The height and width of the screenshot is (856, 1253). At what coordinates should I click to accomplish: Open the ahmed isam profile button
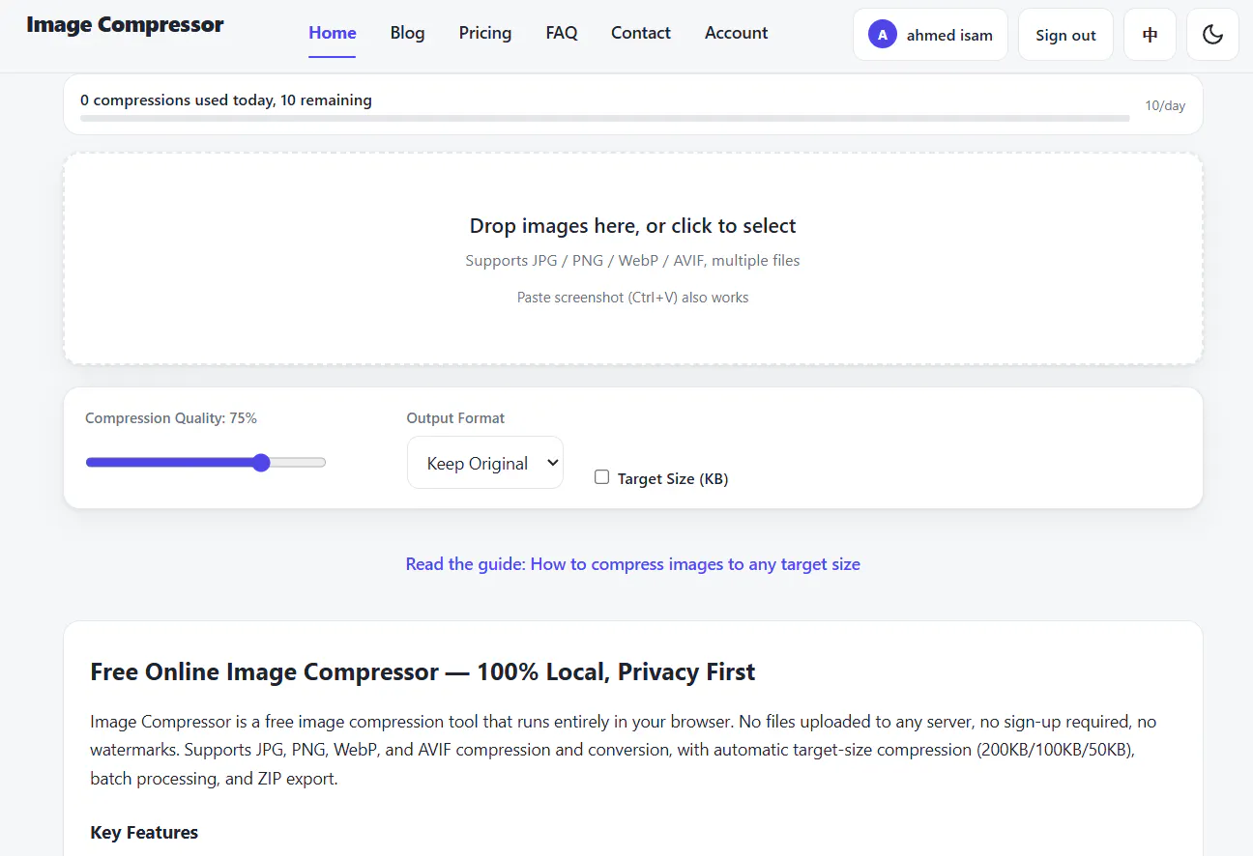click(930, 35)
